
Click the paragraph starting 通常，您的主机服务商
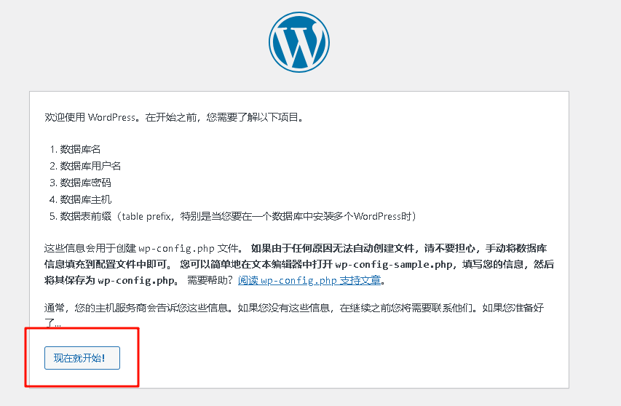tap(294, 315)
